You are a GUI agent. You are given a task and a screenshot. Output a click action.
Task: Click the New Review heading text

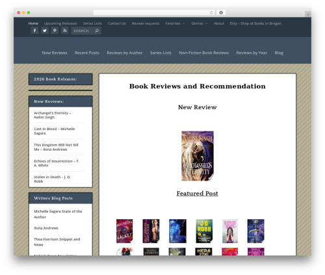[x=198, y=107]
